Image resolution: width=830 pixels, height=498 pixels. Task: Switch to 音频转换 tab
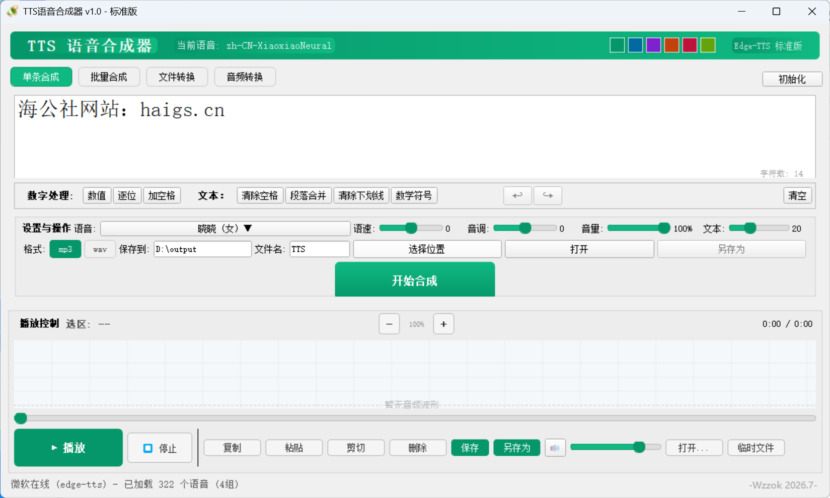(245, 77)
